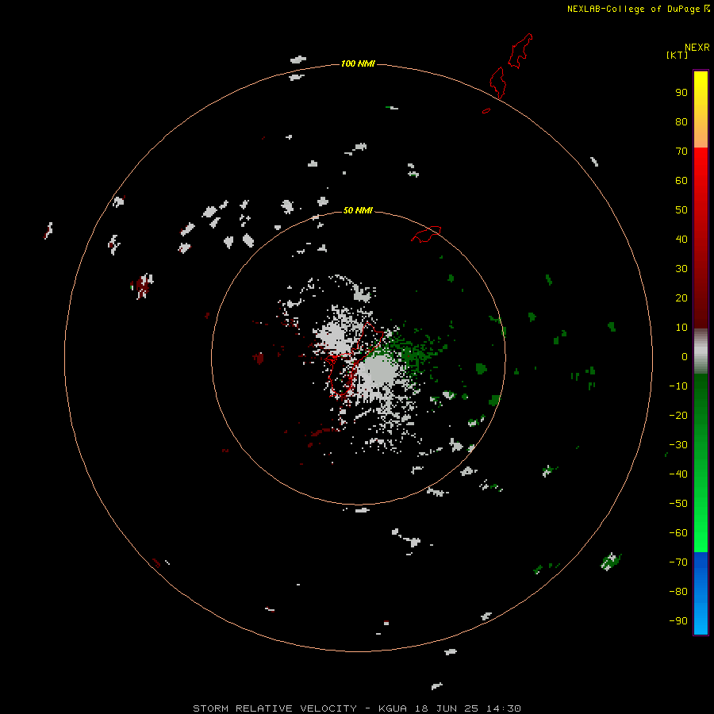
Task: Click the Guam island outline at radar center
Action: [x=355, y=359]
